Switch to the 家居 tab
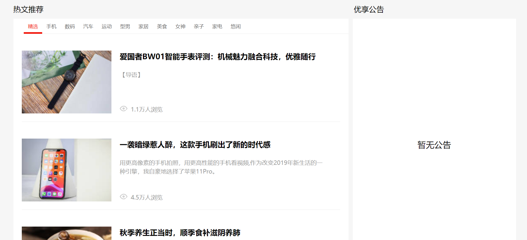 tap(144, 27)
